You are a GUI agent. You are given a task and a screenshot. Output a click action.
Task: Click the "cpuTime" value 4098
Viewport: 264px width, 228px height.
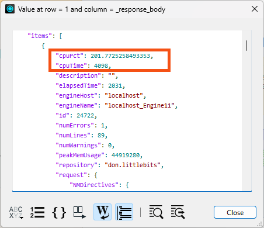(101, 66)
